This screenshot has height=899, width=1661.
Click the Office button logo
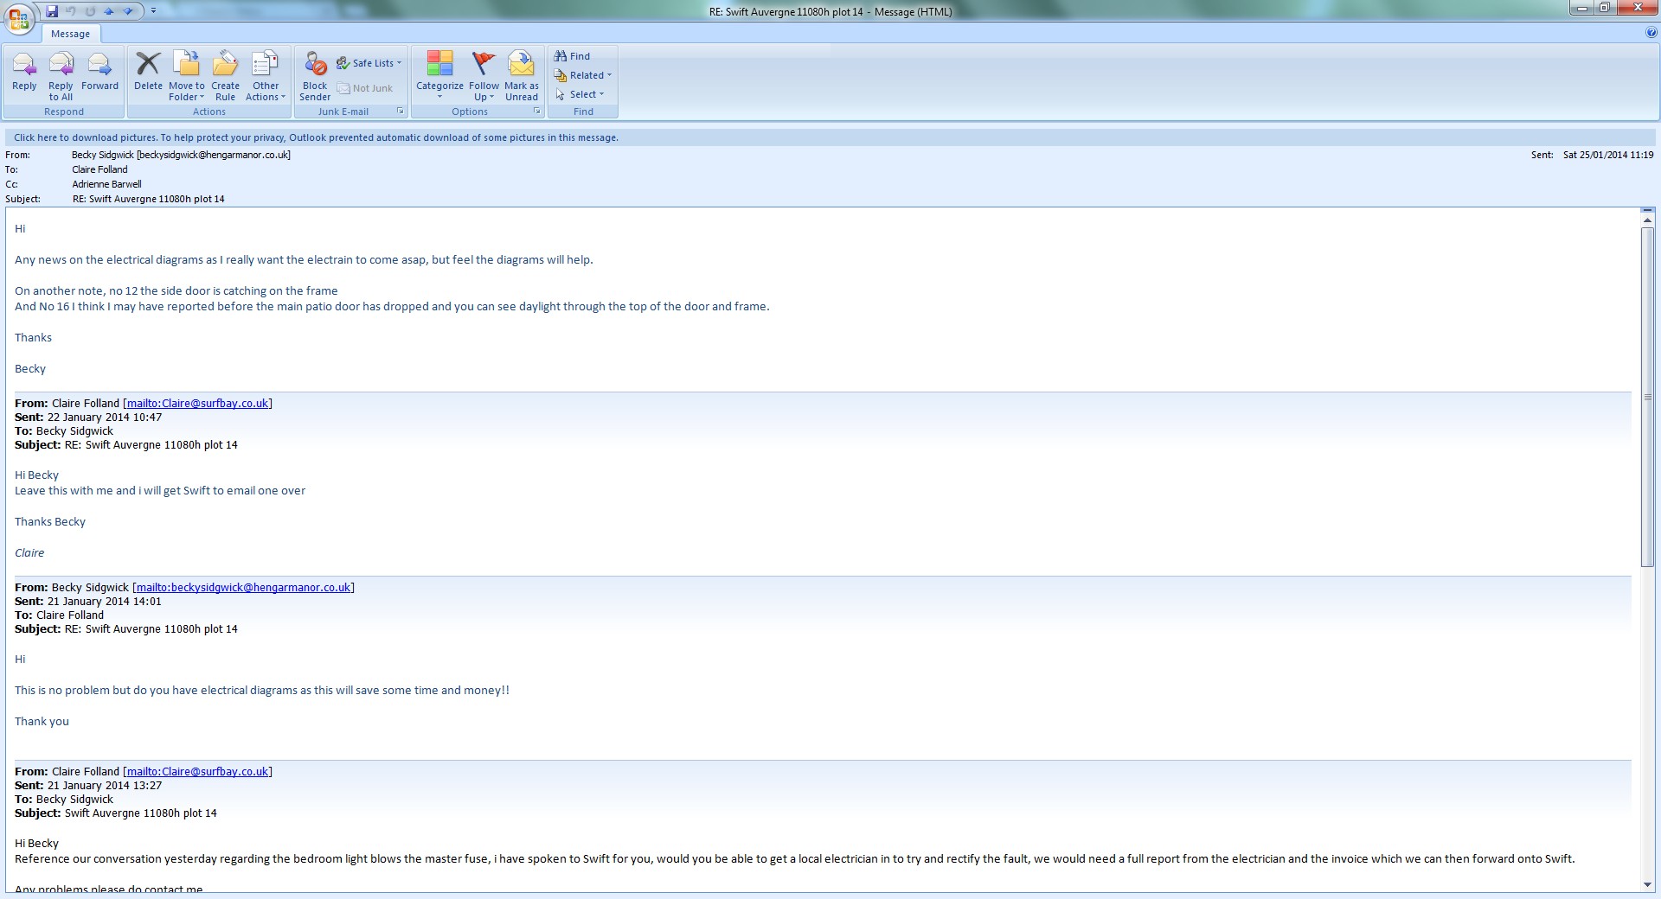18,19
